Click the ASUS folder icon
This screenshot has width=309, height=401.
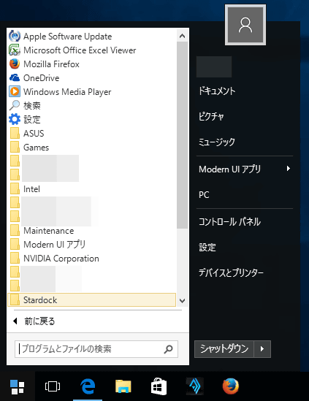tap(15, 133)
